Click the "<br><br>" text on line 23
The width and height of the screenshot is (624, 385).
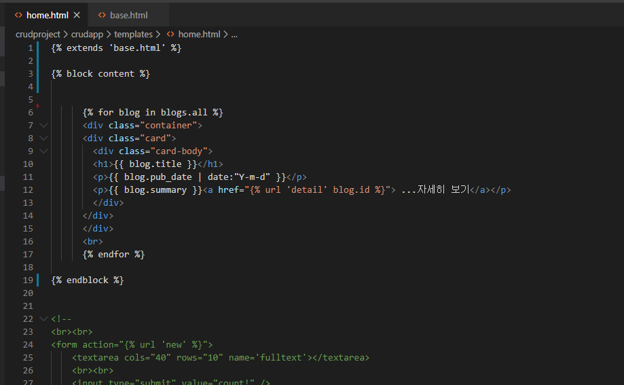pyautogui.click(x=71, y=331)
